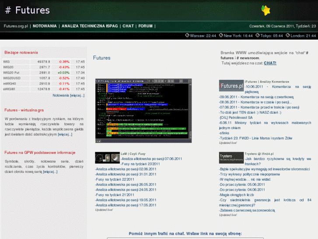Select the WIG20 Fut quotes row
The width and height of the screenshot is (318, 239).
[x=44, y=73]
